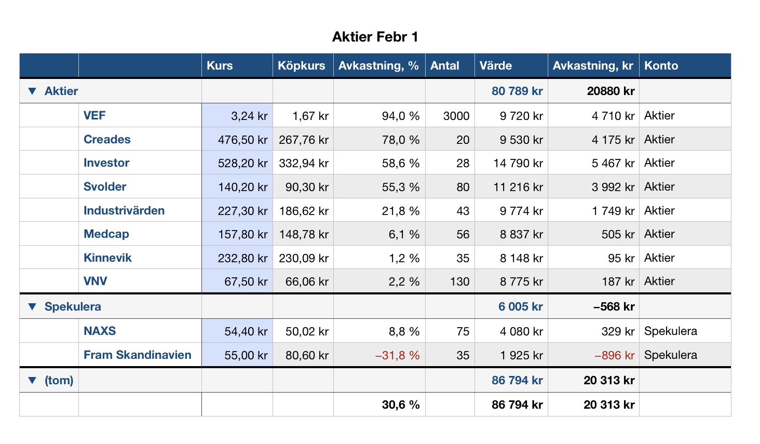Click Svolder Köpkurs cell 90,30 kr
This screenshot has height=444, width=760.
(x=303, y=186)
